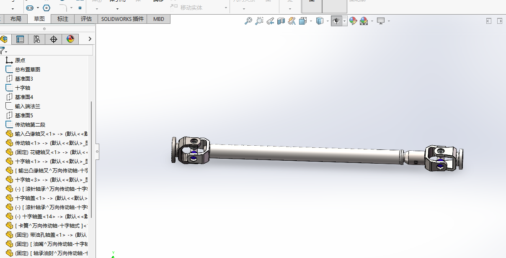Select the 总布置草图 sketch item

click(28, 69)
